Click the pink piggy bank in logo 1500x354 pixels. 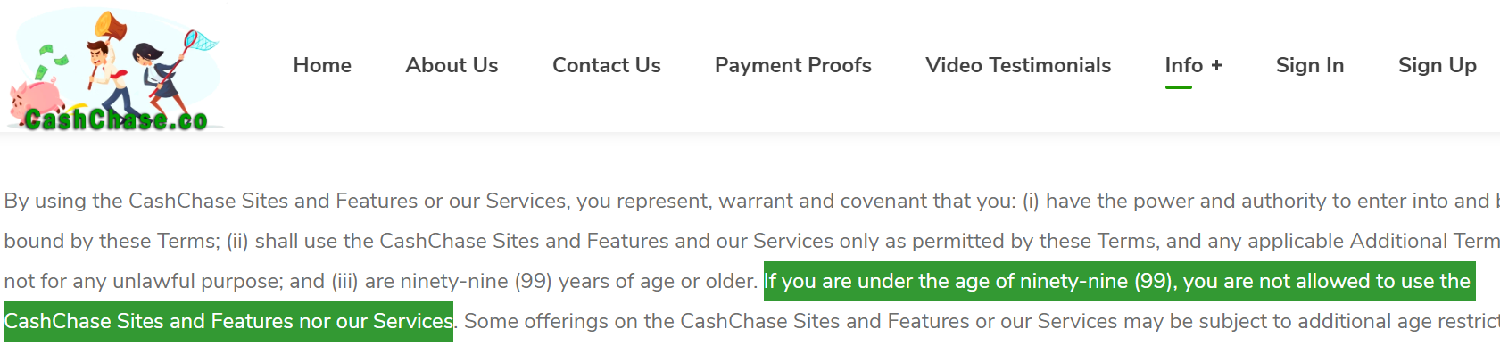point(36,98)
